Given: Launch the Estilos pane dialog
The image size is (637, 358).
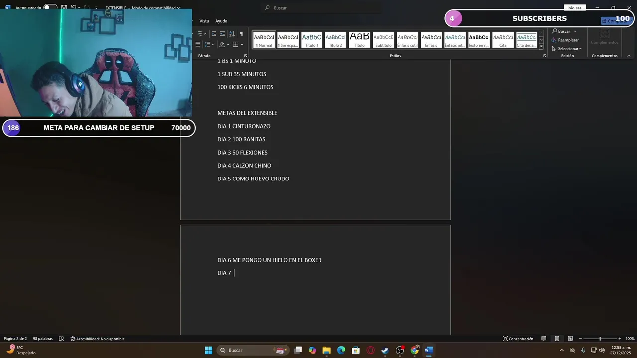Looking at the screenshot, I should click(x=545, y=56).
